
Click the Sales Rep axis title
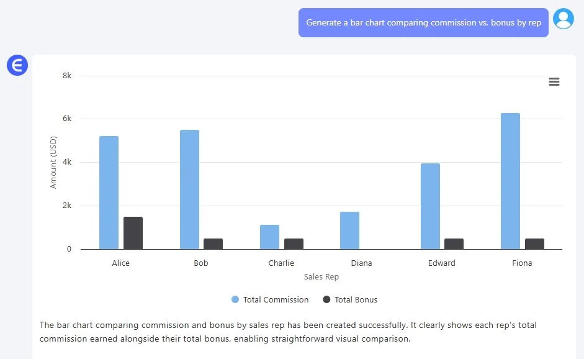pos(321,276)
